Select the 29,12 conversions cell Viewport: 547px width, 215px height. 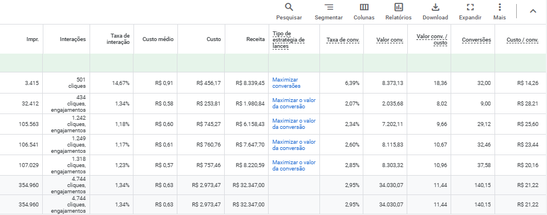pyautogui.click(x=484, y=124)
